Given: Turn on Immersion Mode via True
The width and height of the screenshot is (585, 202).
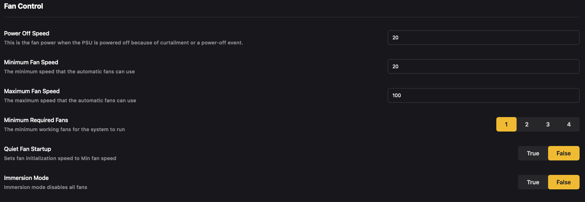Looking at the screenshot, I should tap(533, 182).
